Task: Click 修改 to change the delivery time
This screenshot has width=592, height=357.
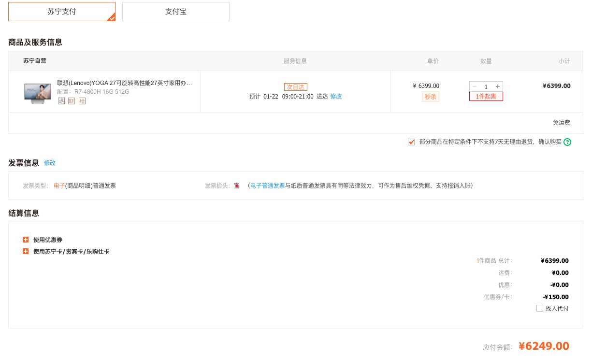Action: pyautogui.click(x=336, y=96)
